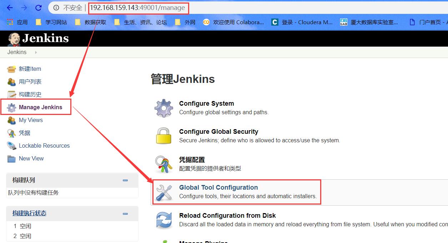Open Lockable Resources in sidebar
Viewport: 448px width, 243px height.
click(44, 146)
